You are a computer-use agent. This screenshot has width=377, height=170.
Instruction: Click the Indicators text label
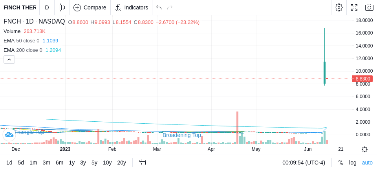pos(136,7)
